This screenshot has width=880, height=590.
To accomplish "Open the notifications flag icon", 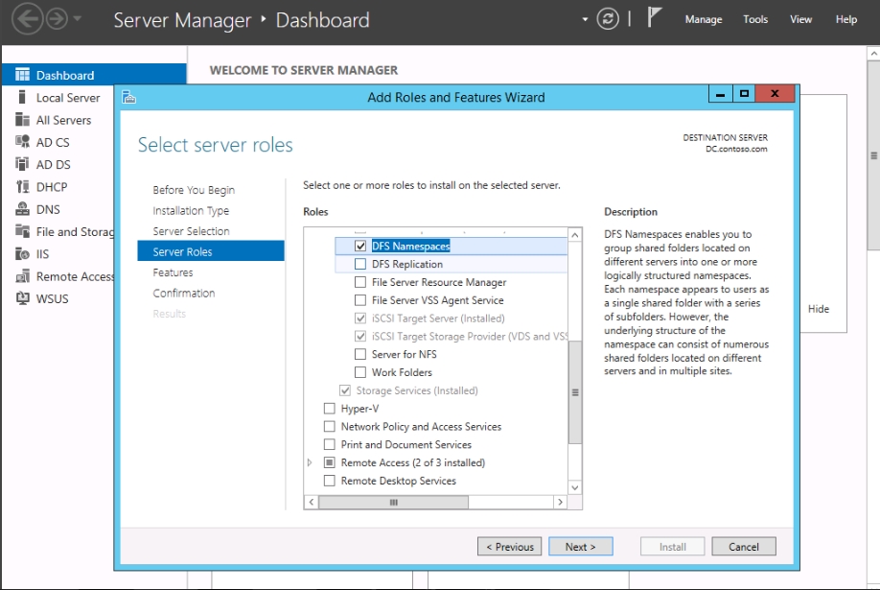I will point(655,18).
